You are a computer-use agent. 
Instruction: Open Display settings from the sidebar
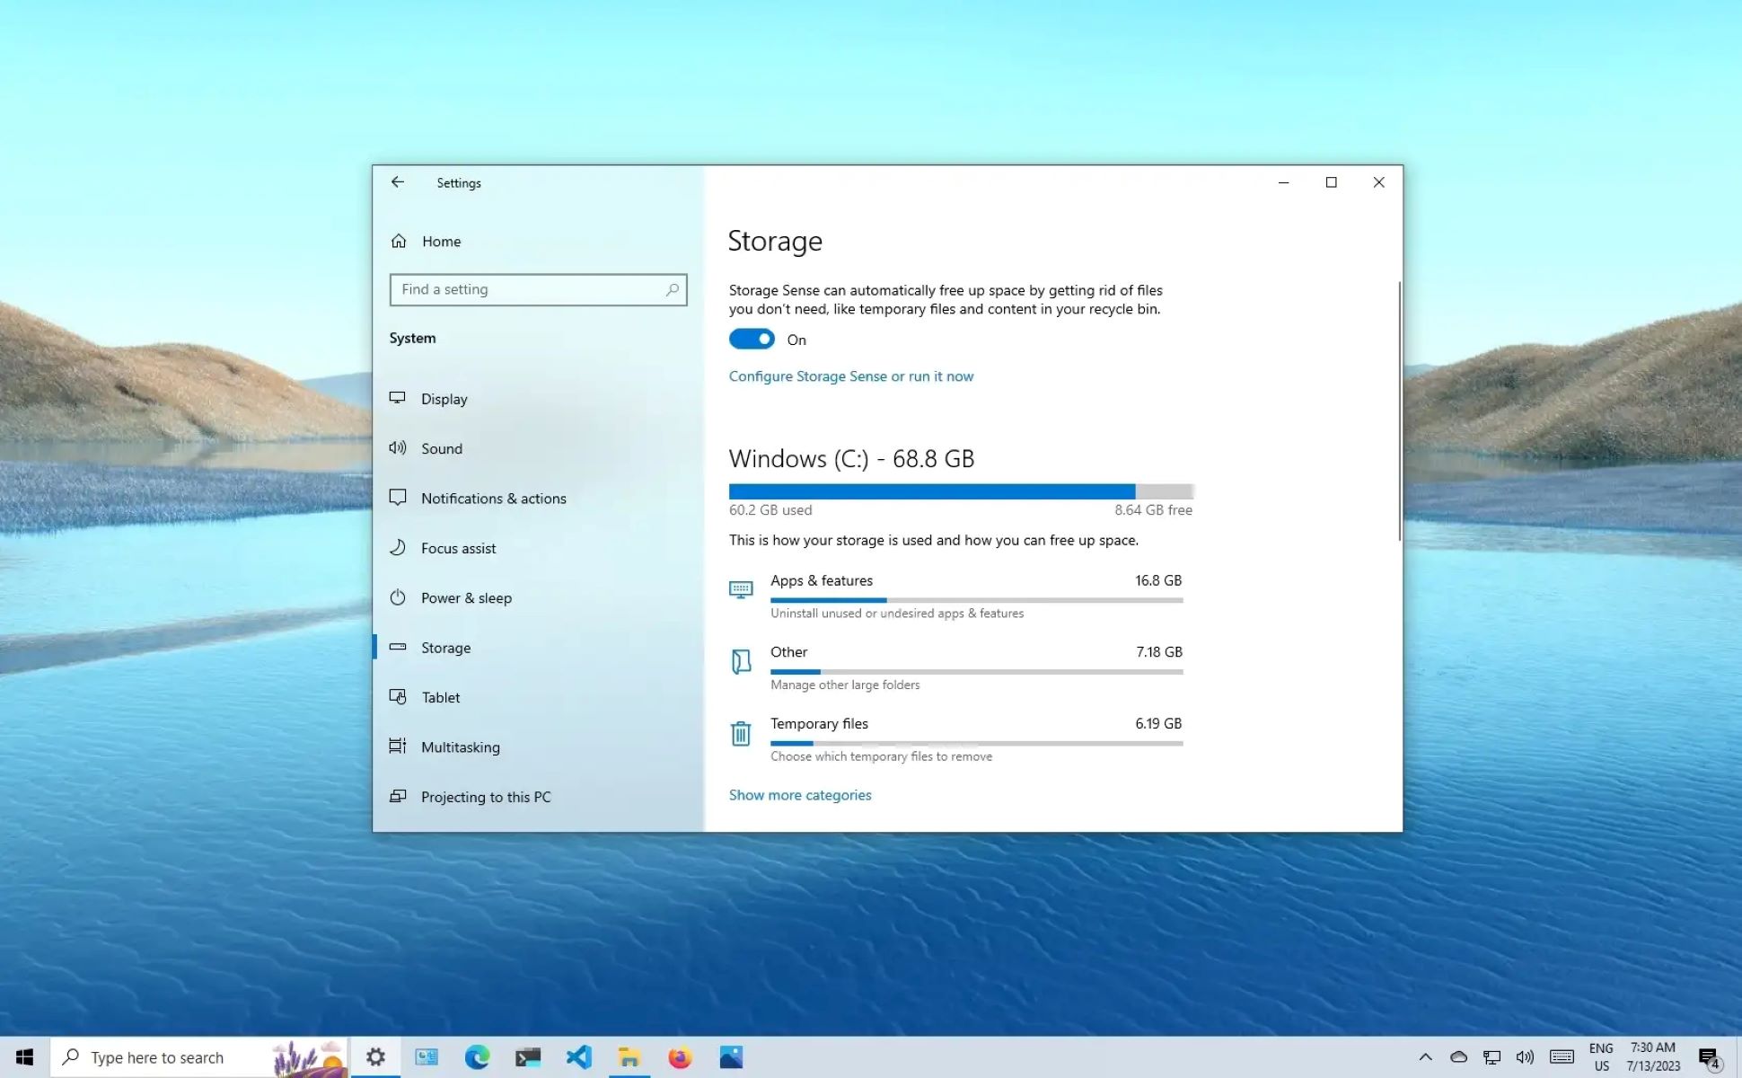tap(444, 399)
